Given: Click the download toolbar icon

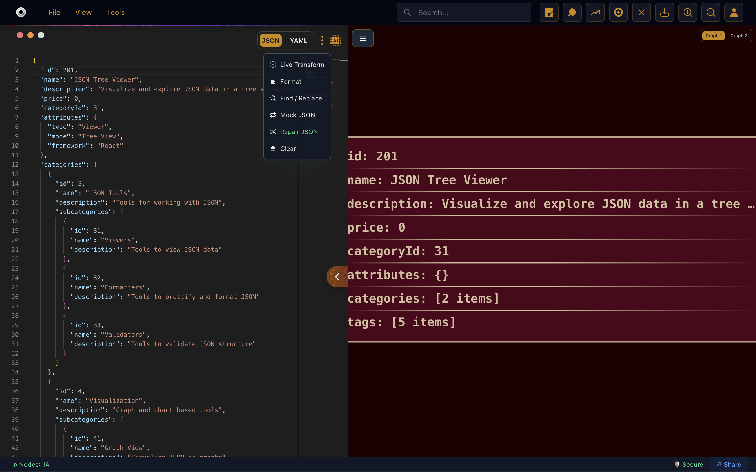Looking at the screenshot, I should [x=664, y=13].
